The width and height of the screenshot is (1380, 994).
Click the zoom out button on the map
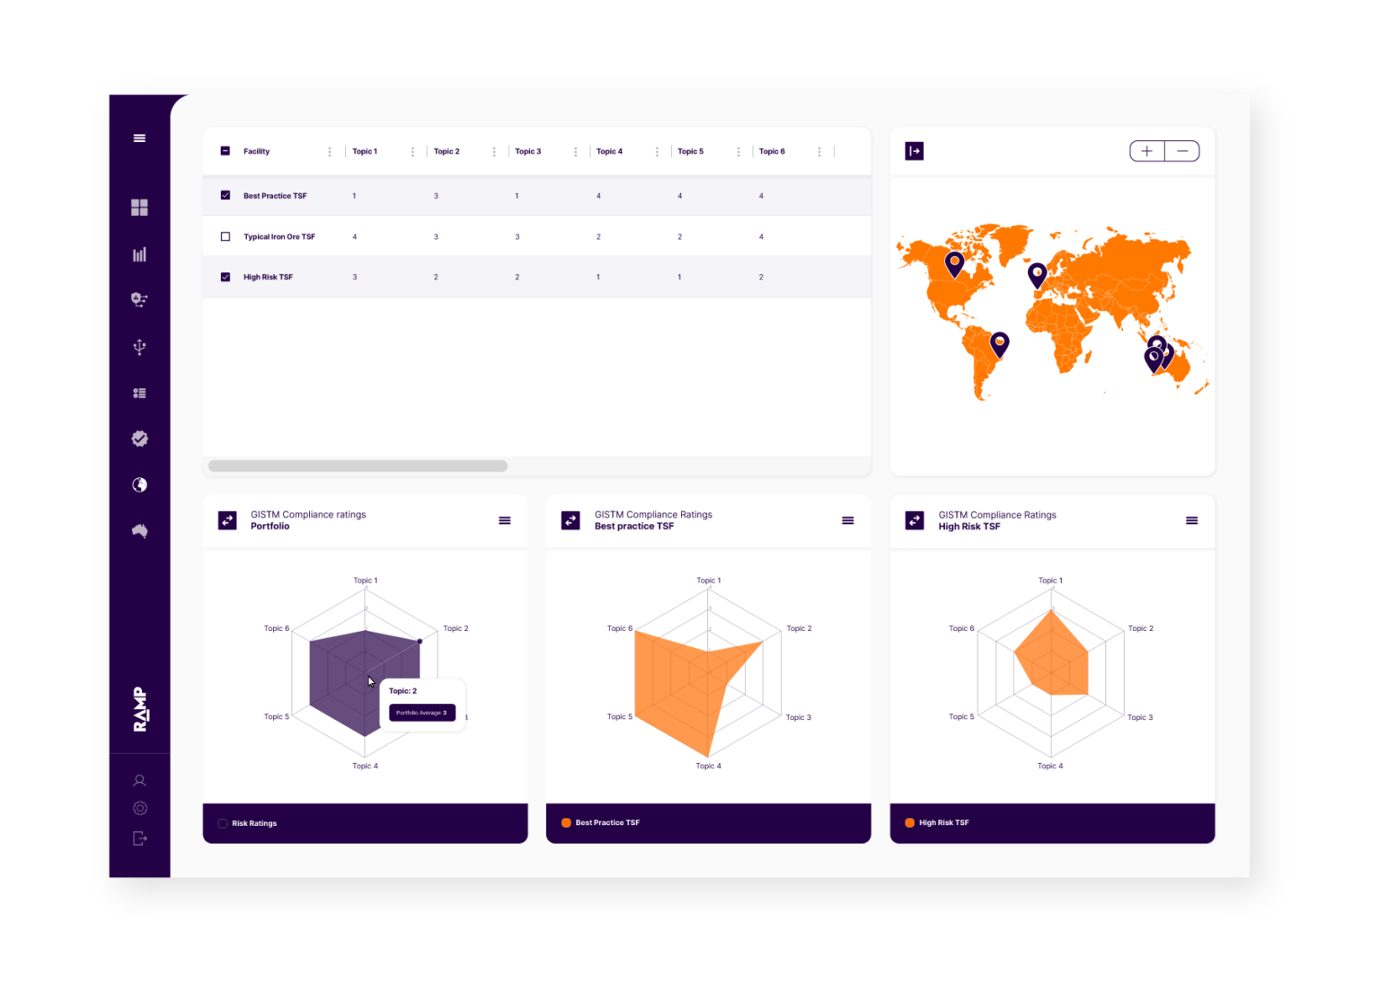pos(1183,151)
